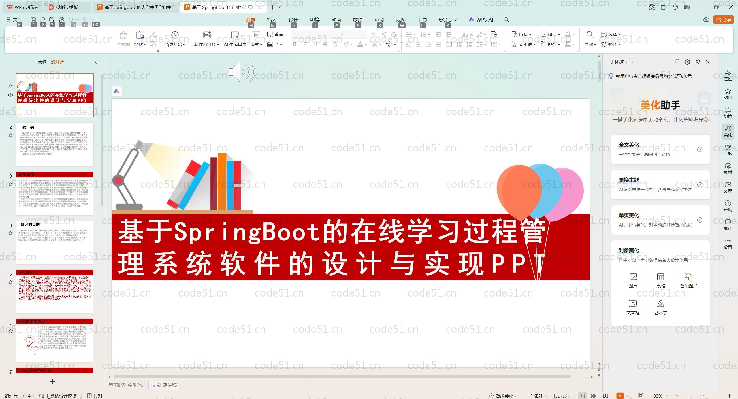Image resolution: width=738 pixels, height=399 pixels.
Task: Pin the 美化助手 panel
Action: tap(698, 62)
